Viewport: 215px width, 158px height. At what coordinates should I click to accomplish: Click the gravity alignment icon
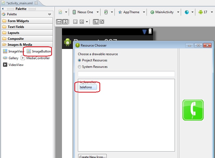[x=82, y=22]
